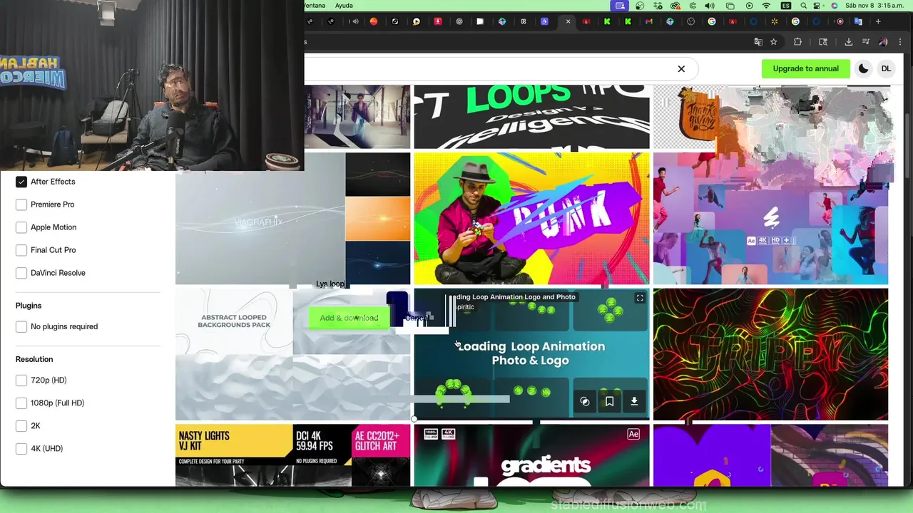This screenshot has width=913, height=513.
Task: Open the Nasty Lights VJ Kit thumbnail
Action: tap(292, 455)
